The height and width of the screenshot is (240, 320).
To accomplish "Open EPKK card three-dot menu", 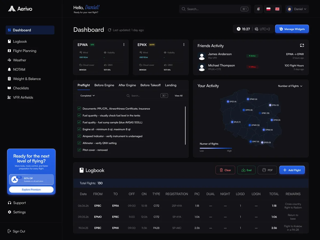I will click(x=184, y=45).
